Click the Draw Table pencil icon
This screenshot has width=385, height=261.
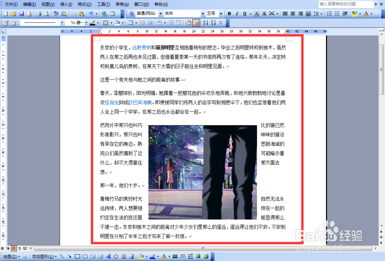[x=6, y=23]
